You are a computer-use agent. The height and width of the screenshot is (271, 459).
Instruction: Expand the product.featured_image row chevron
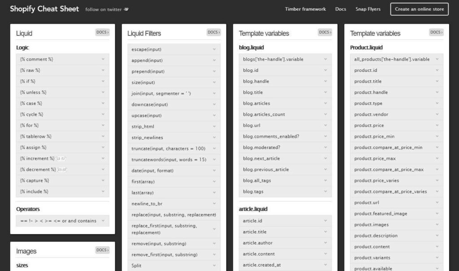point(437,214)
